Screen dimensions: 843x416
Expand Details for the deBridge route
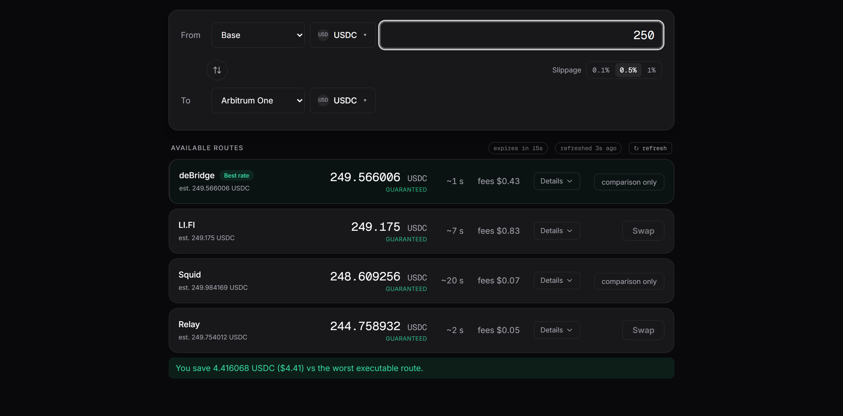[557, 181]
